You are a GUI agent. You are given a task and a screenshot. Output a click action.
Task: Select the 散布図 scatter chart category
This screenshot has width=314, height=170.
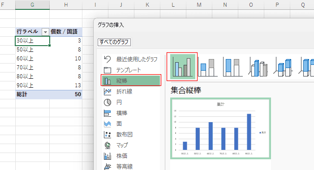point(131,135)
